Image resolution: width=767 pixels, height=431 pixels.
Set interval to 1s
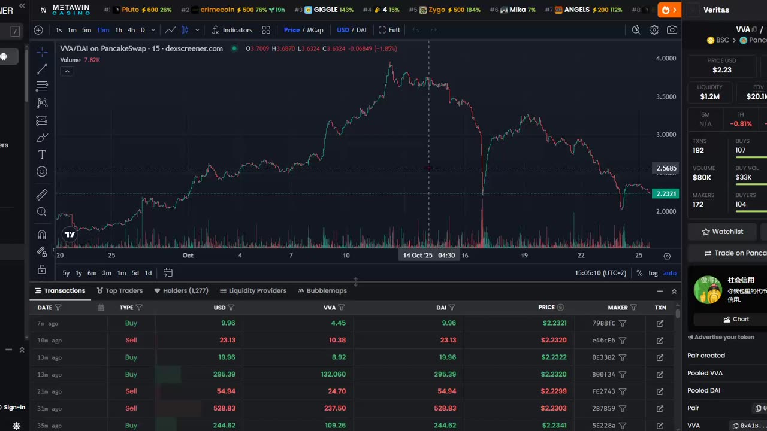pyautogui.click(x=59, y=30)
